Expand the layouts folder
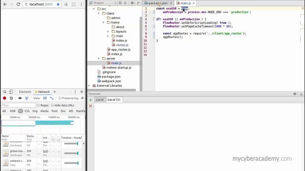Viewport: 305px width, 171px height. (108, 31)
